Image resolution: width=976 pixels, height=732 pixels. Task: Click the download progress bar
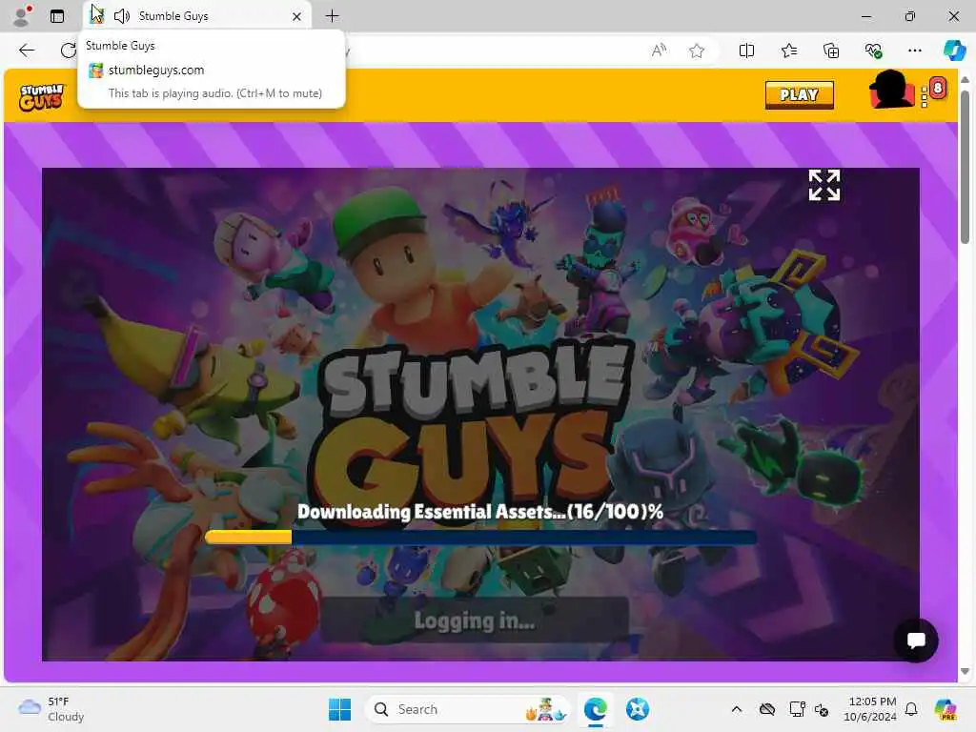(480, 538)
